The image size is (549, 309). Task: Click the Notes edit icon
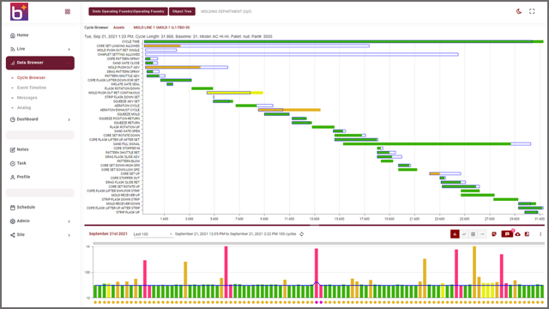point(13,150)
